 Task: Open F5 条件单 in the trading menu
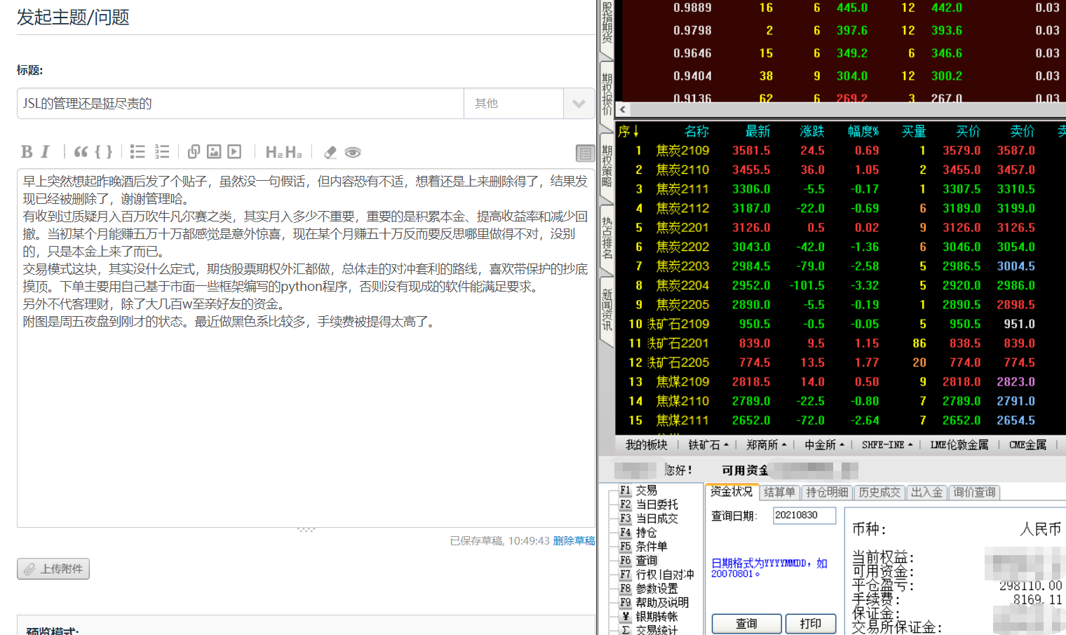(644, 547)
